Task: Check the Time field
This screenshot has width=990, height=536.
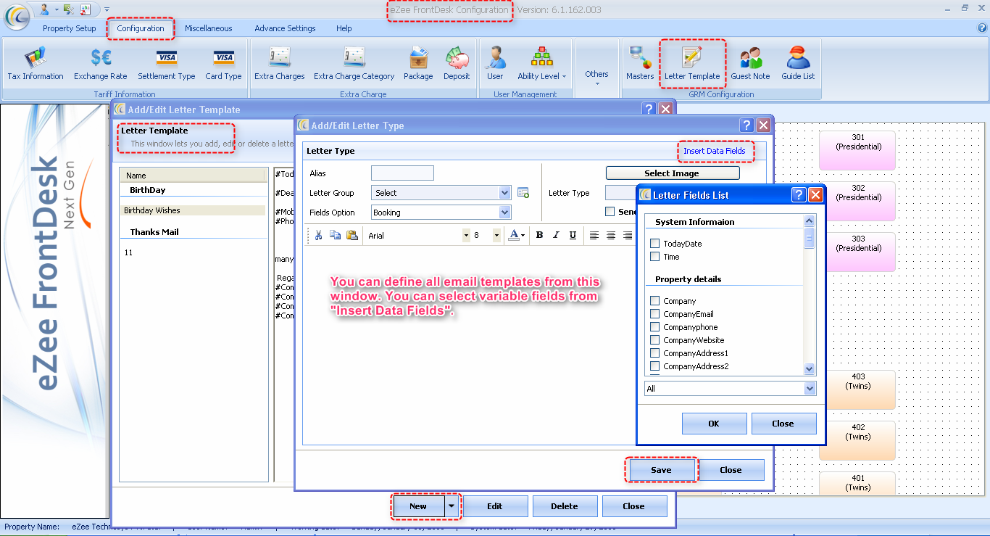Action: 655,257
